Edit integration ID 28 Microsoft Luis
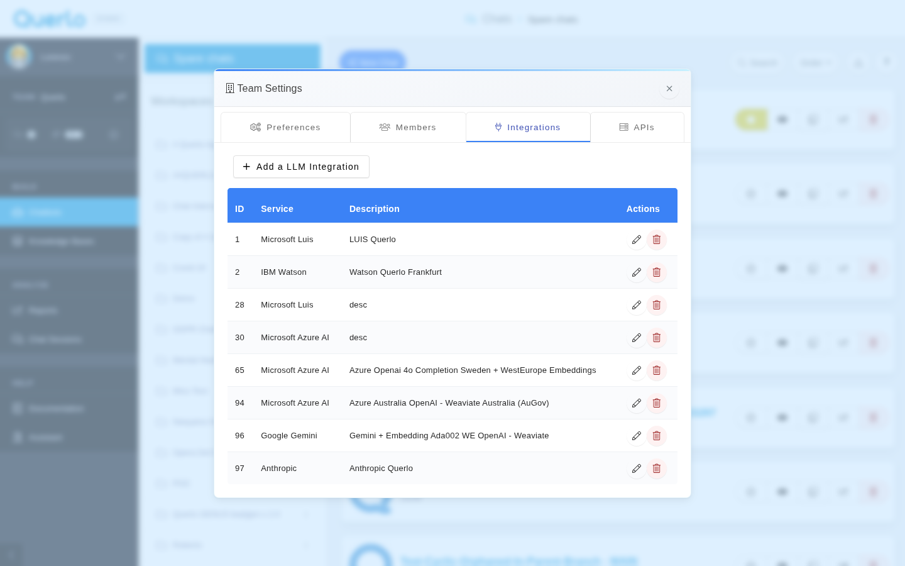The image size is (905, 566). (637, 305)
